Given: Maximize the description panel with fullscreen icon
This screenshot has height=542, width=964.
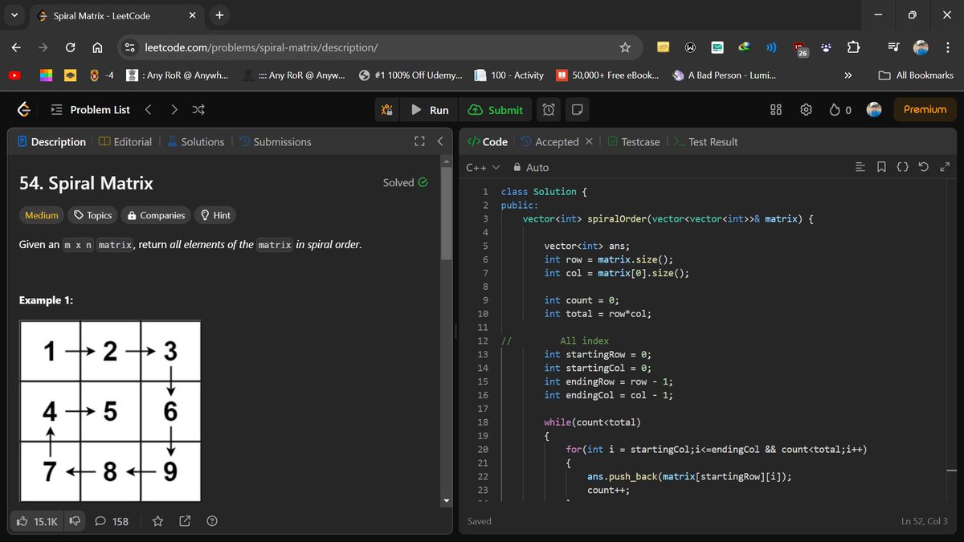Looking at the screenshot, I should (x=419, y=141).
